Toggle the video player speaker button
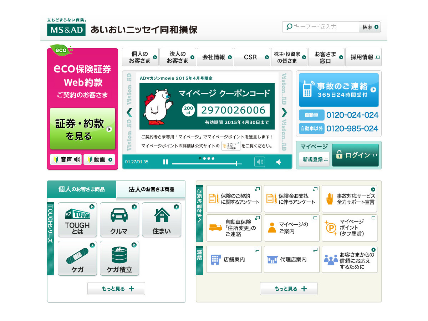This screenshot has height=321, width=428. 260,162
